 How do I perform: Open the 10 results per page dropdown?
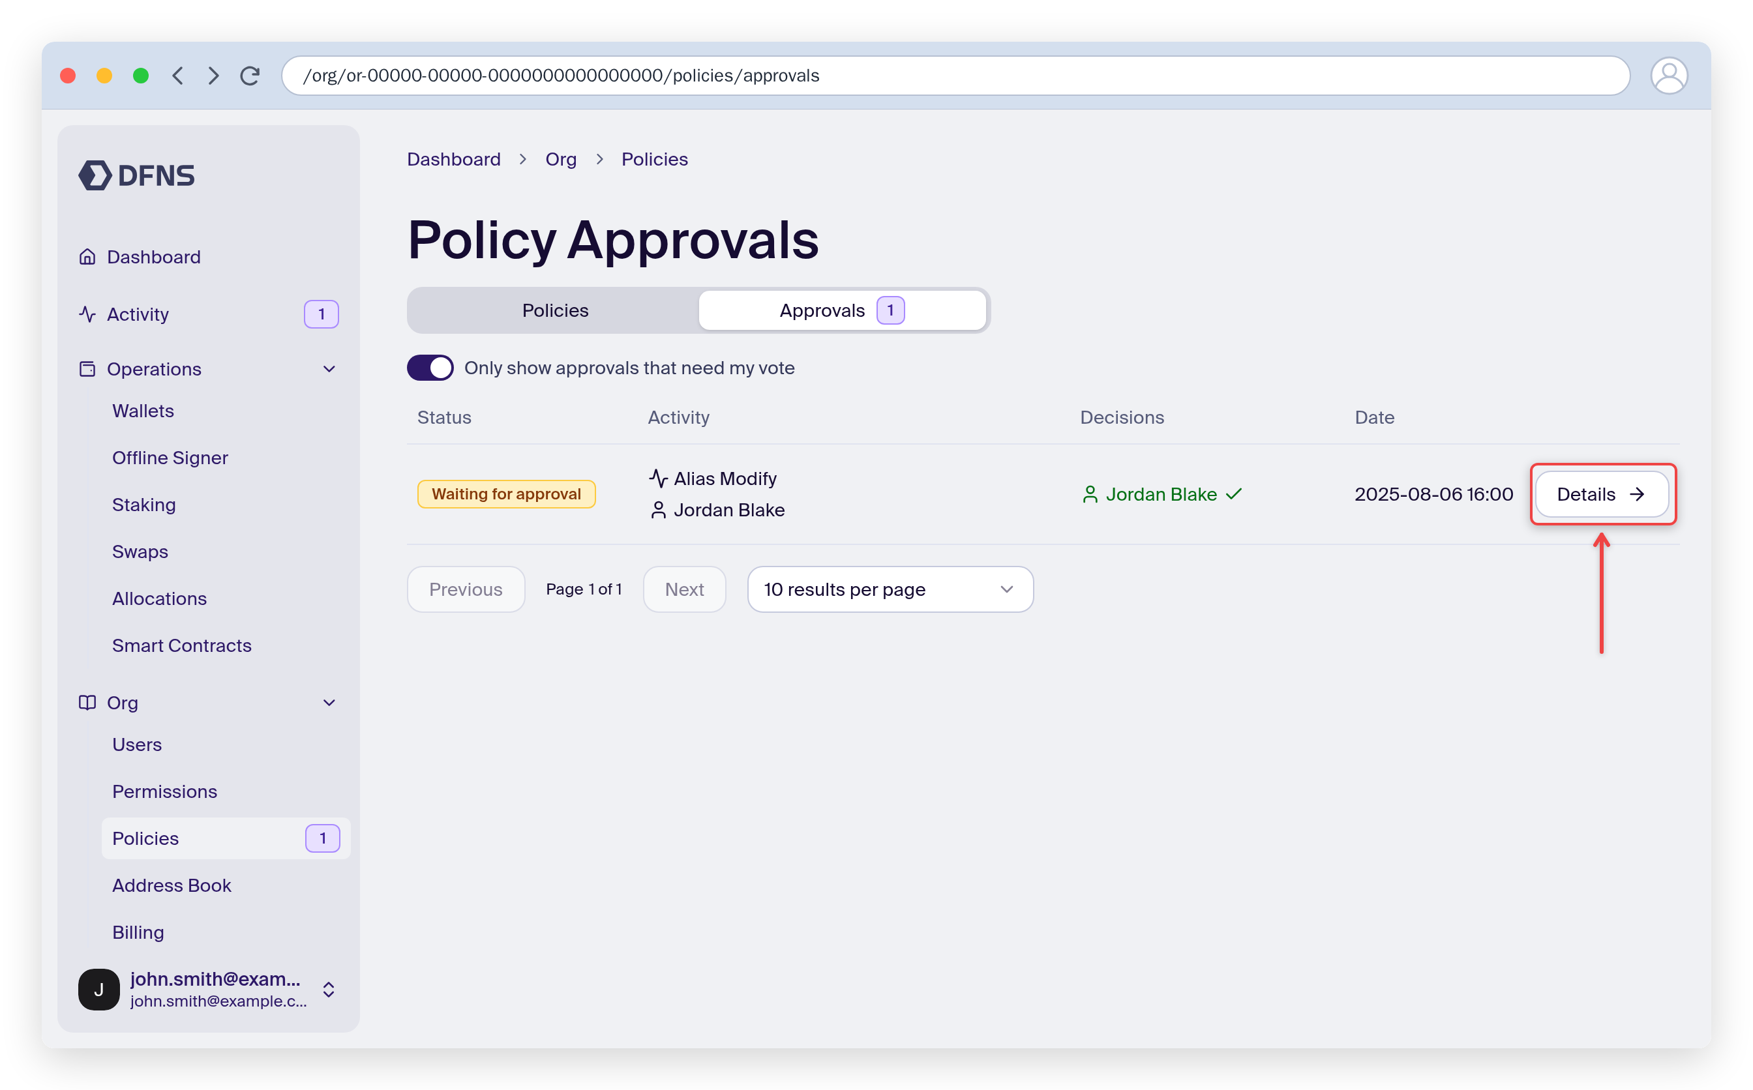[x=890, y=590]
